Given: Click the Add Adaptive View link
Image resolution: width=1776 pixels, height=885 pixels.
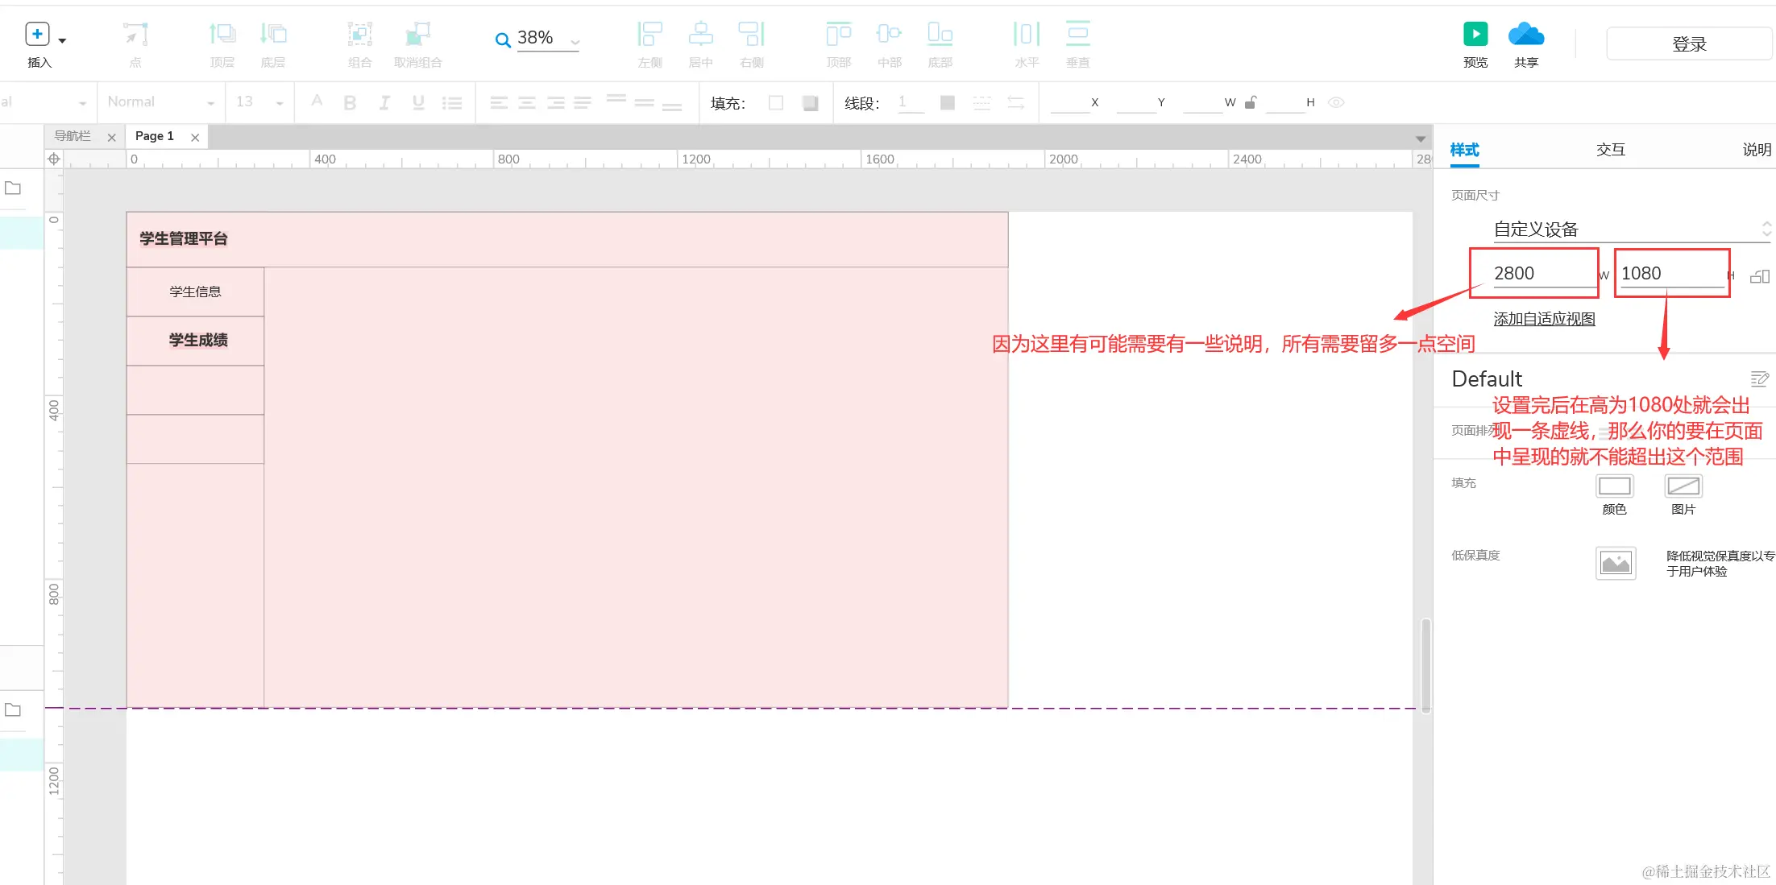Looking at the screenshot, I should [x=1544, y=319].
